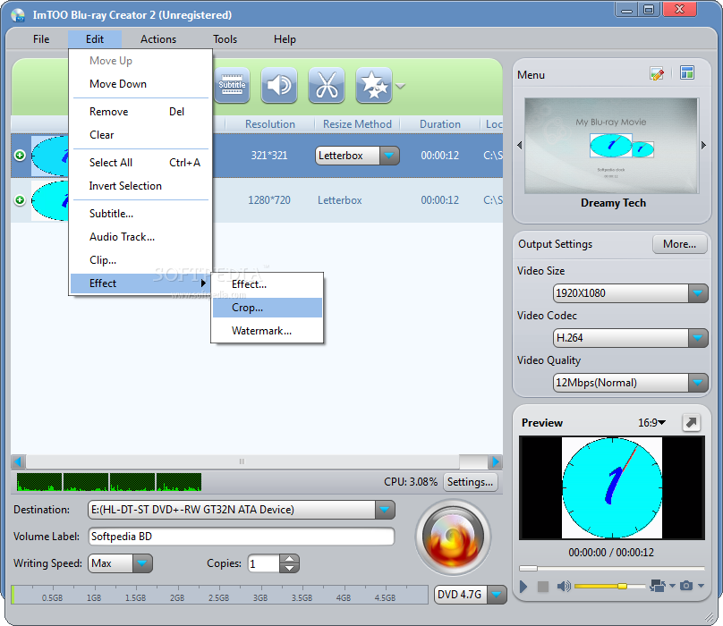Open the Subtitle toolbar button
Viewport: 723px width, 626px height.
[x=232, y=85]
